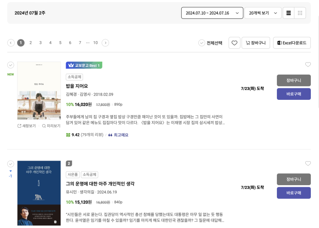Screen dimensions: 319x228
Task: Open 새창보기 for first book
Action: click(27, 126)
